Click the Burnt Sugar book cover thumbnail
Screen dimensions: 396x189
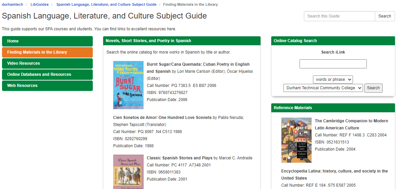128,85
